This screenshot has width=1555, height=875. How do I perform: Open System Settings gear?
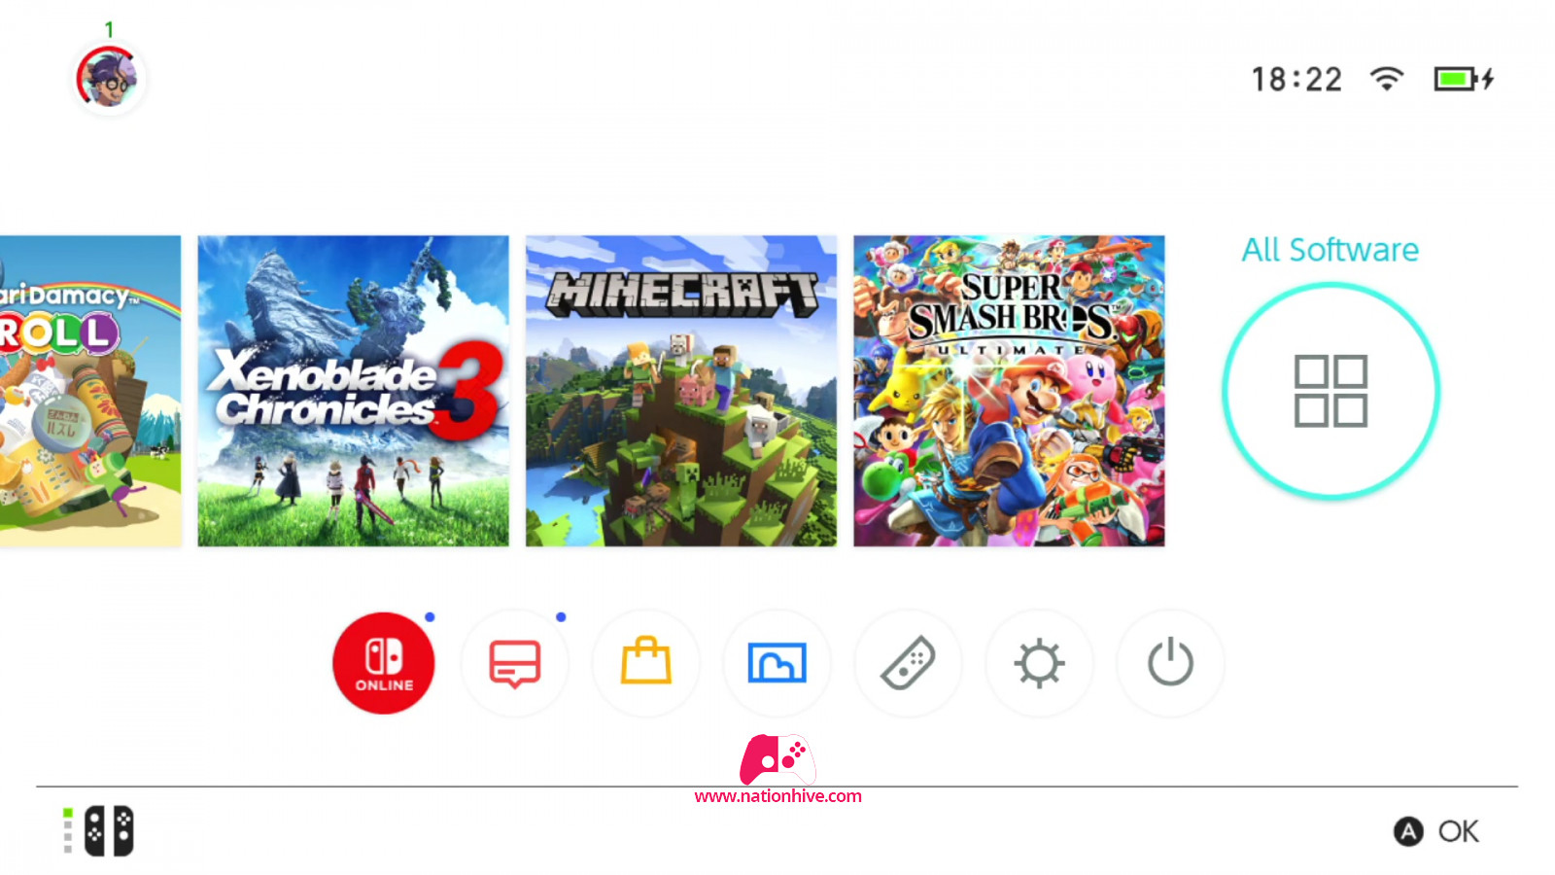[x=1039, y=663]
